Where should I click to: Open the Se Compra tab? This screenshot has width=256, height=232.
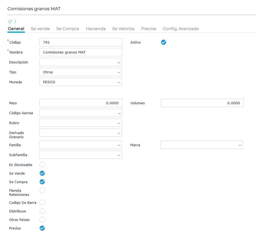[x=68, y=29]
